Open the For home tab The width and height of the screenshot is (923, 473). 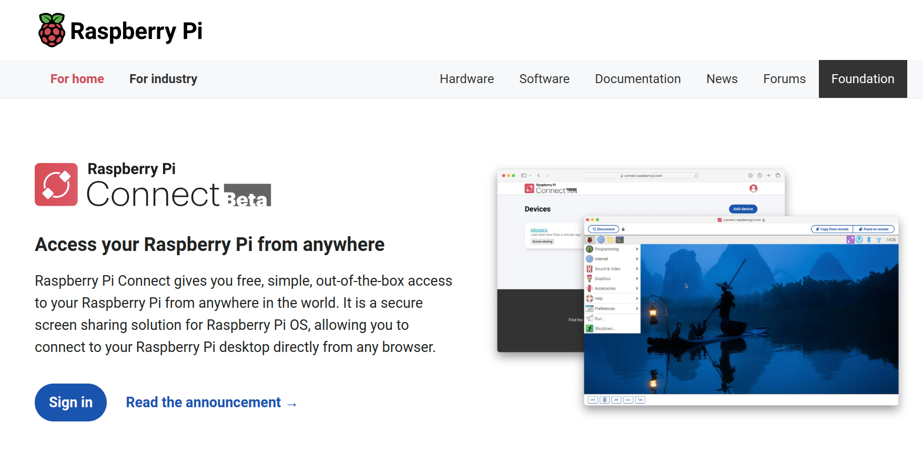77,79
